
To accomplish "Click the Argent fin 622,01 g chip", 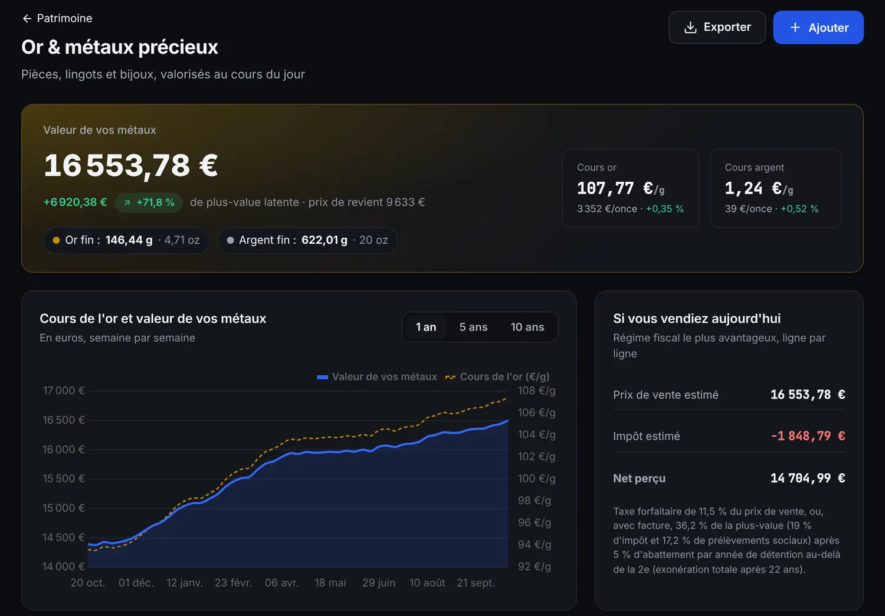I will pyautogui.click(x=307, y=240).
